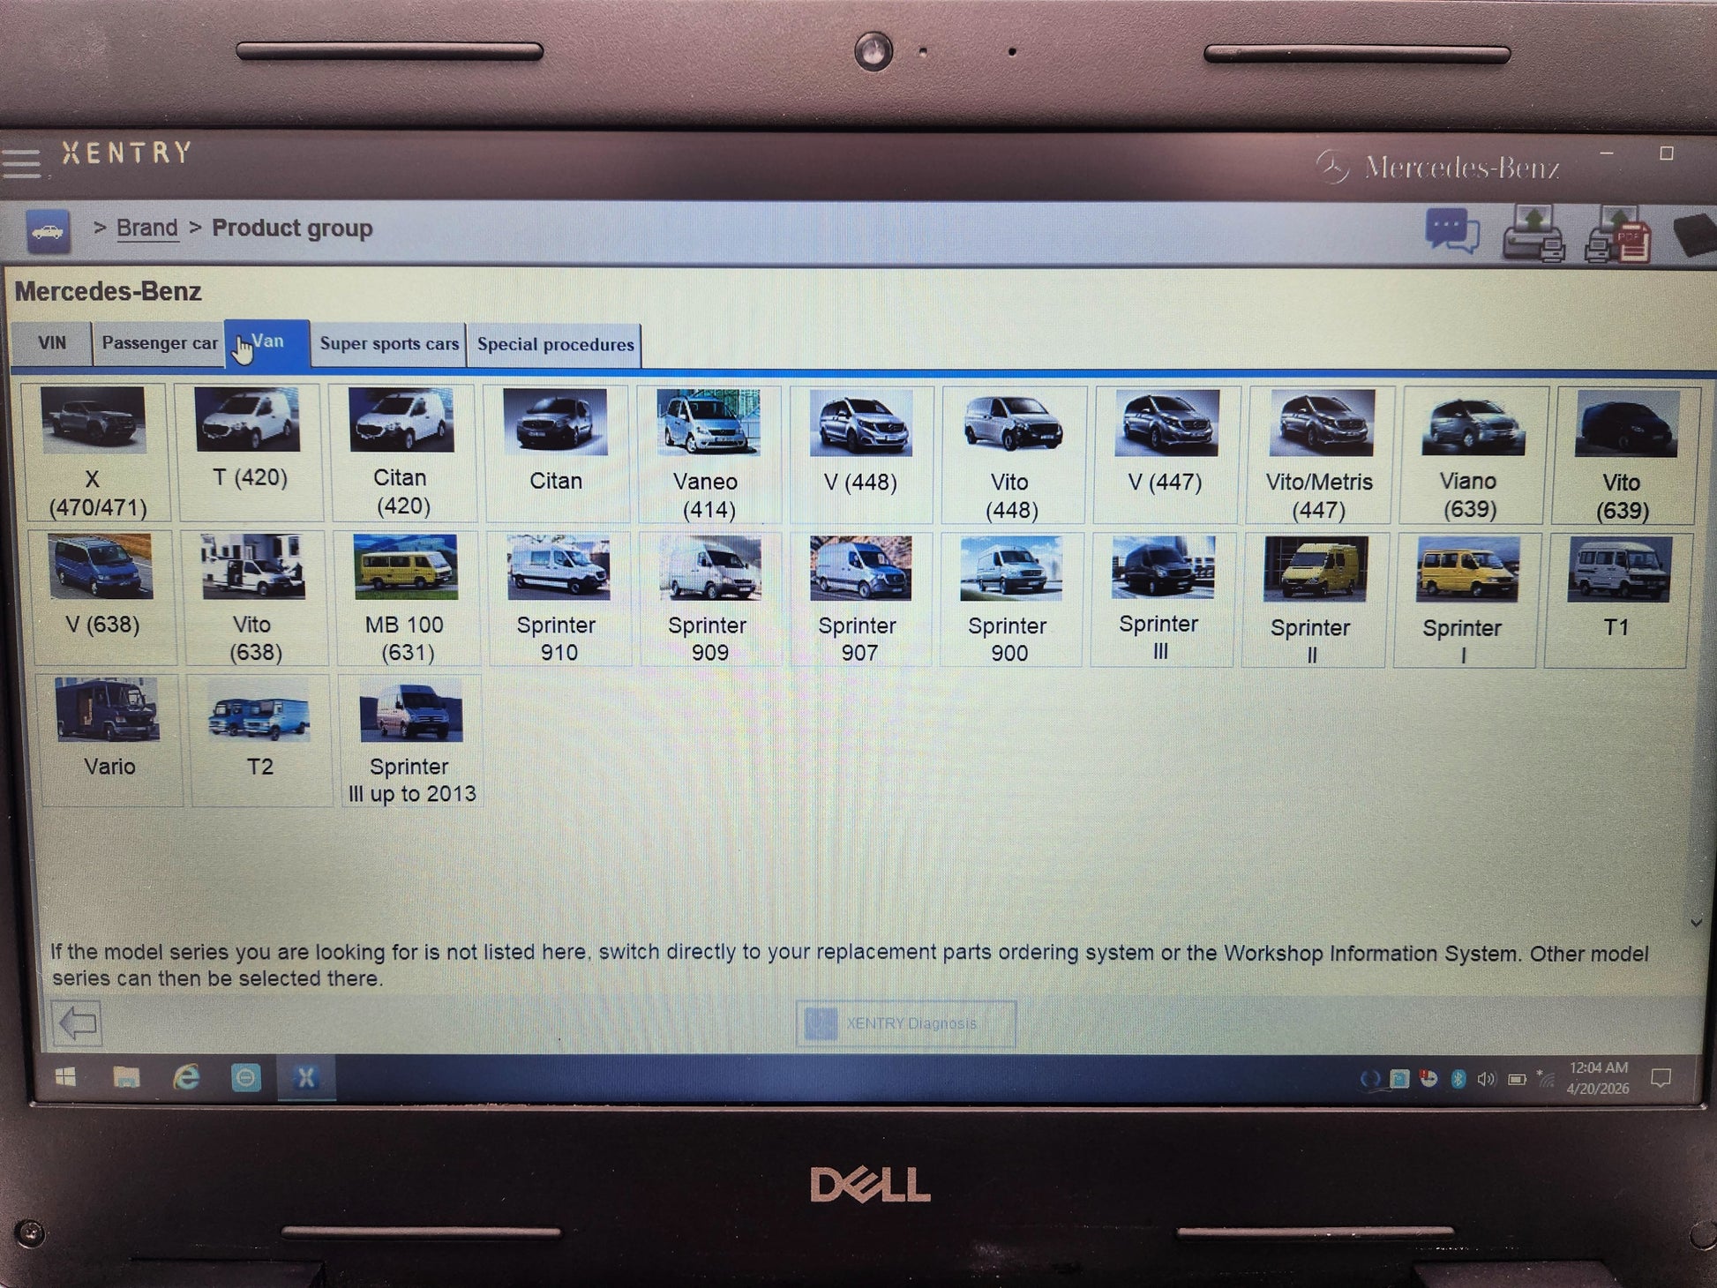Switch to XENTRY app in taskbar
1717x1288 pixels.
(x=305, y=1077)
